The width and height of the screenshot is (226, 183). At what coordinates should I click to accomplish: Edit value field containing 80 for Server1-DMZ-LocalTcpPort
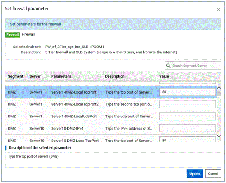point(187,92)
